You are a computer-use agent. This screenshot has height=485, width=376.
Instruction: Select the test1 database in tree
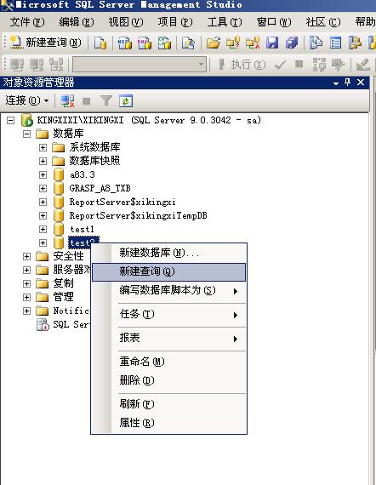(x=82, y=229)
